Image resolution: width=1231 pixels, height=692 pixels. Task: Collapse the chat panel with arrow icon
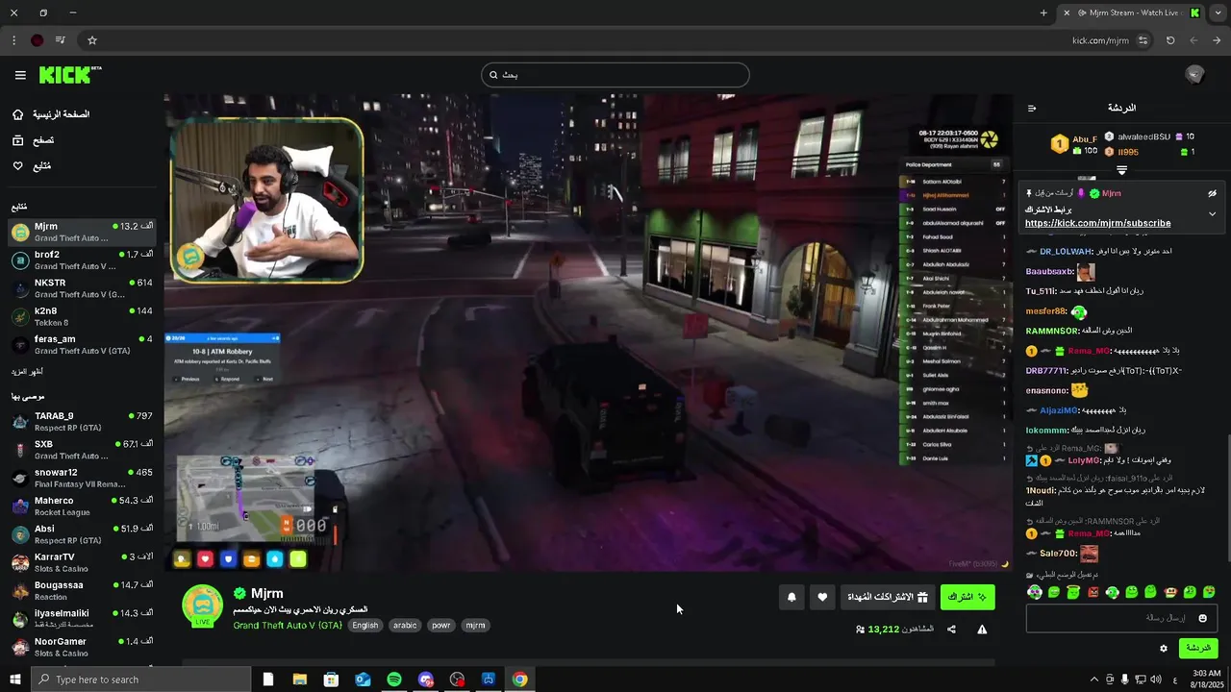coord(1032,109)
